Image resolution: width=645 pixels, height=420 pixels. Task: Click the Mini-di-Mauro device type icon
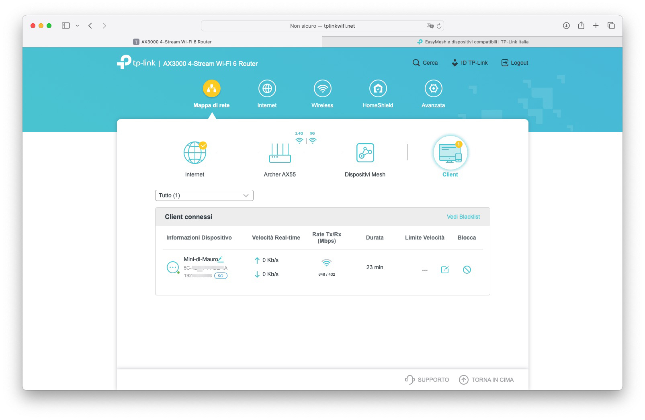[x=173, y=267]
